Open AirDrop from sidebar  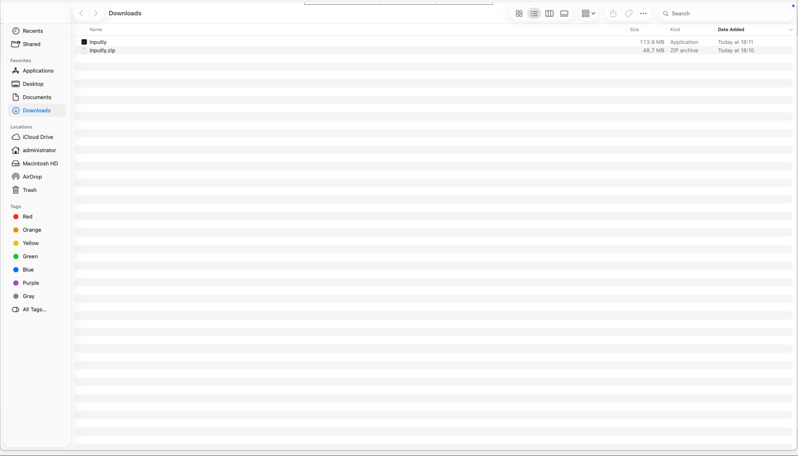(32, 177)
